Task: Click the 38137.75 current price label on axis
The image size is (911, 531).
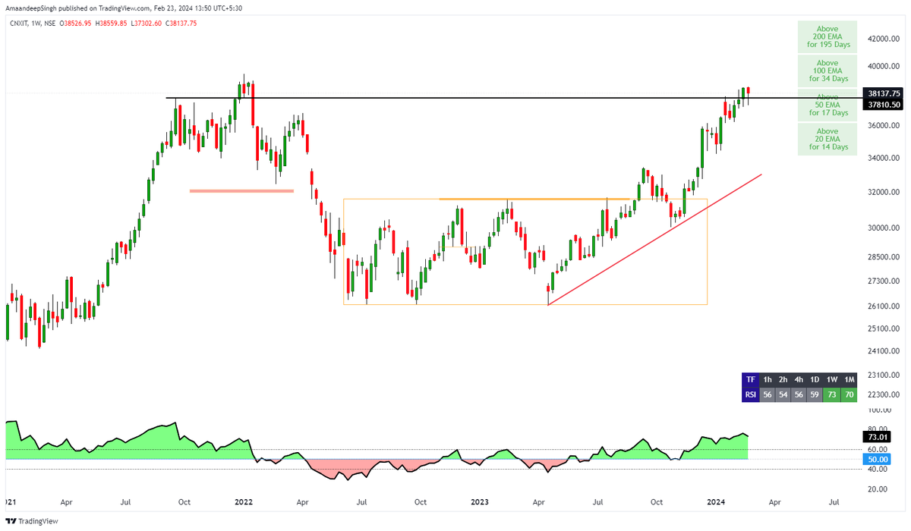Action: coord(882,93)
